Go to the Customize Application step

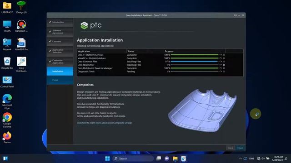(x=60, y=62)
